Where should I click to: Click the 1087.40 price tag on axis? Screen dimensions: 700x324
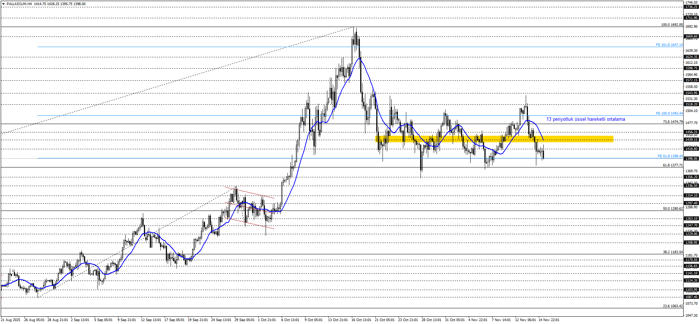(691, 297)
